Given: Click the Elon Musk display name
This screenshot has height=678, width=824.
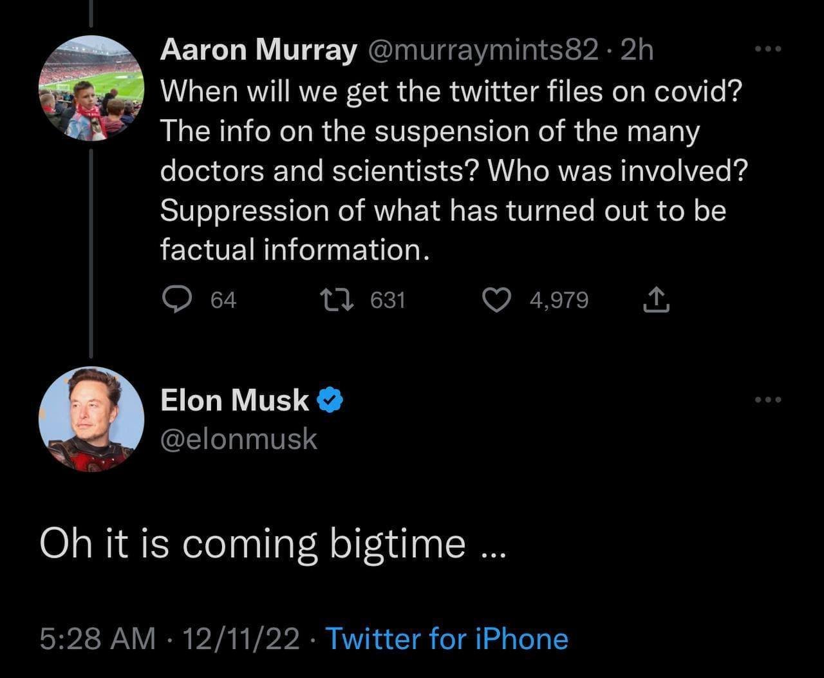Looking at the screenshot, I should pyautogui.click(x=234, y=400).
